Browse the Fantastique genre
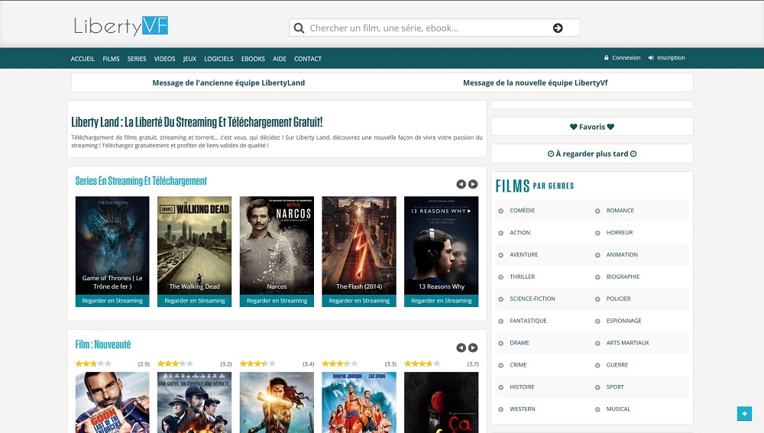The height and width of the screenshot is (433, 764). click(528, 321)
